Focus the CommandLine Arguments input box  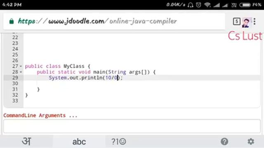132,126
